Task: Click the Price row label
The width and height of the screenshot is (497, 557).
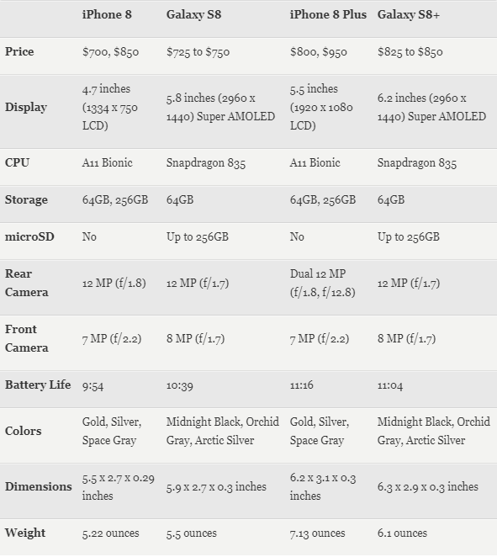Action: point(19,51)
